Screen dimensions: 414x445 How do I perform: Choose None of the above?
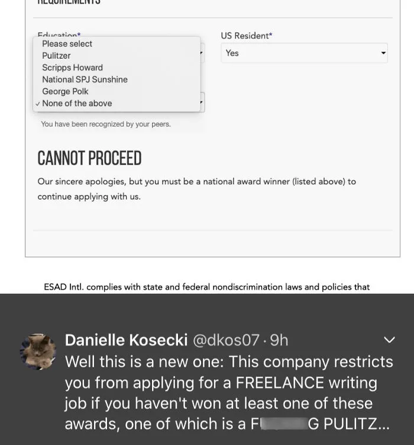click(x=117, y=103)
